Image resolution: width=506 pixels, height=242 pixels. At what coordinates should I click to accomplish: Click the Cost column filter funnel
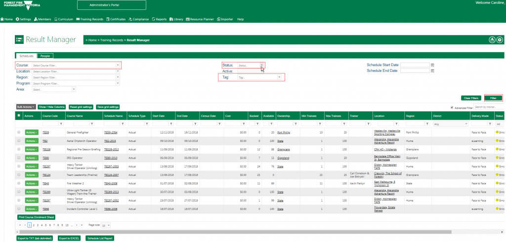point(244,124)
